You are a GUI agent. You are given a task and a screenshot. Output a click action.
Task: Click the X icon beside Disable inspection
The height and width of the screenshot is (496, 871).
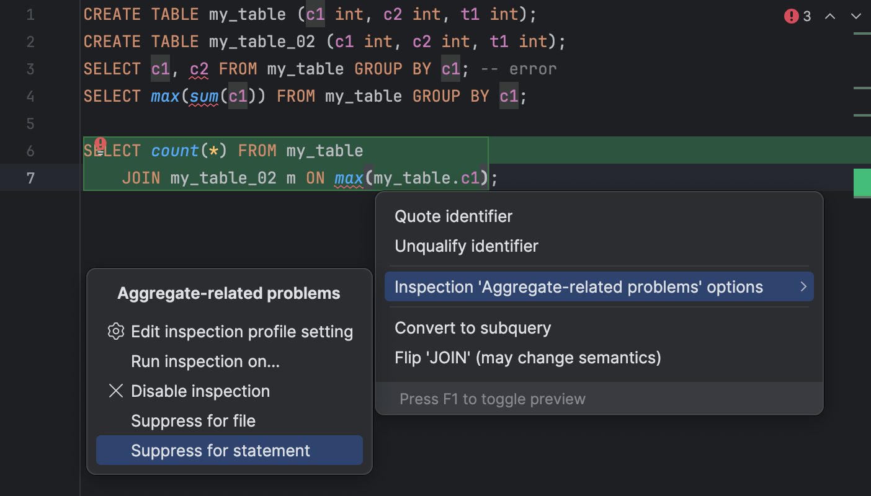(x=115, y=391)
